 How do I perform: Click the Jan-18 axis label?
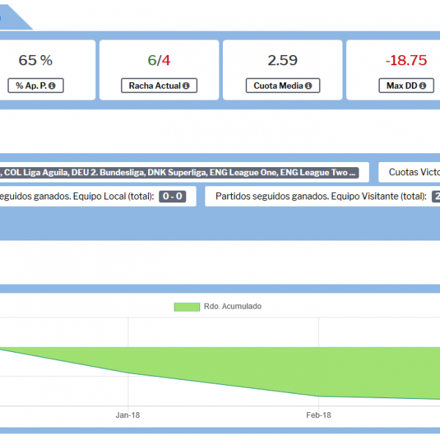coord(128,415)
